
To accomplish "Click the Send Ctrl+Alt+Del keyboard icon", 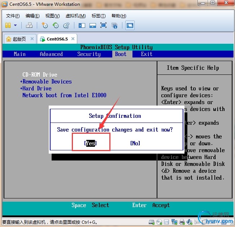I will 29,25.
